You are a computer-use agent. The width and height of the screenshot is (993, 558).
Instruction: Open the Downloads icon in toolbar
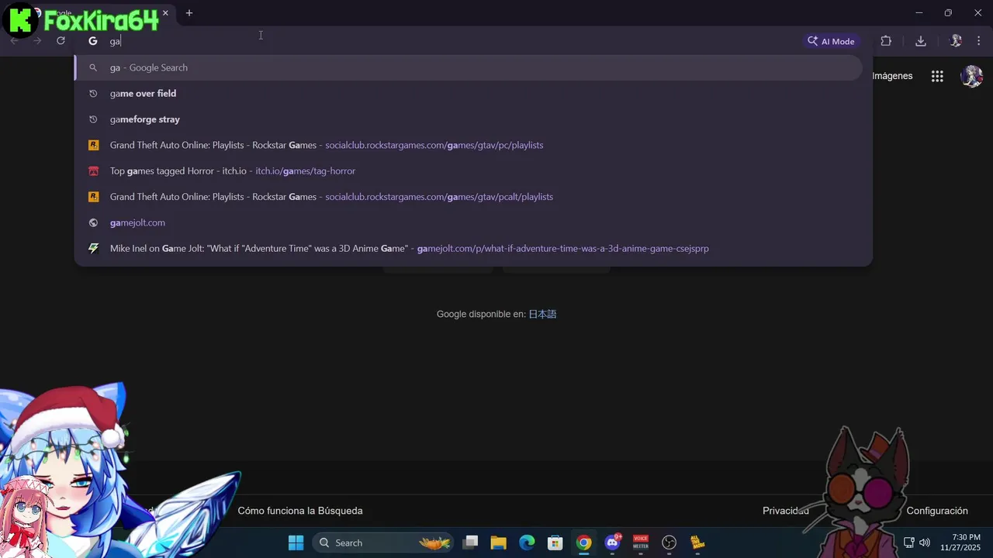point(921,41)
